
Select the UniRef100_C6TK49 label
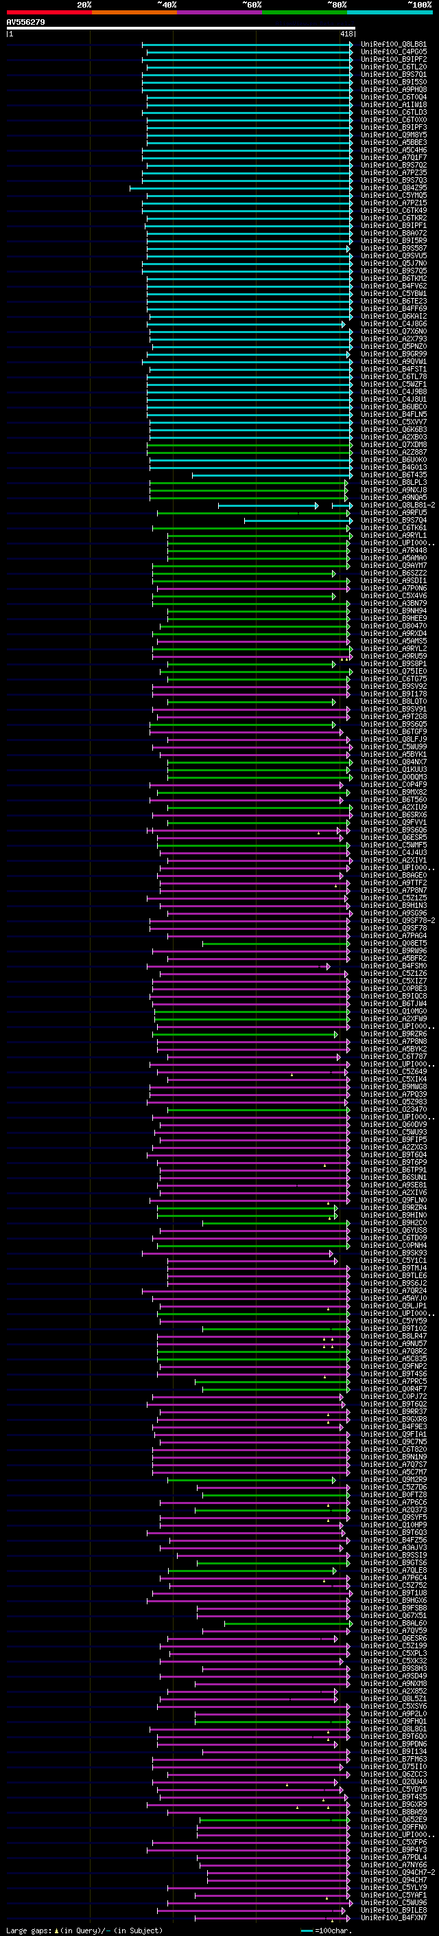(394, 210)
